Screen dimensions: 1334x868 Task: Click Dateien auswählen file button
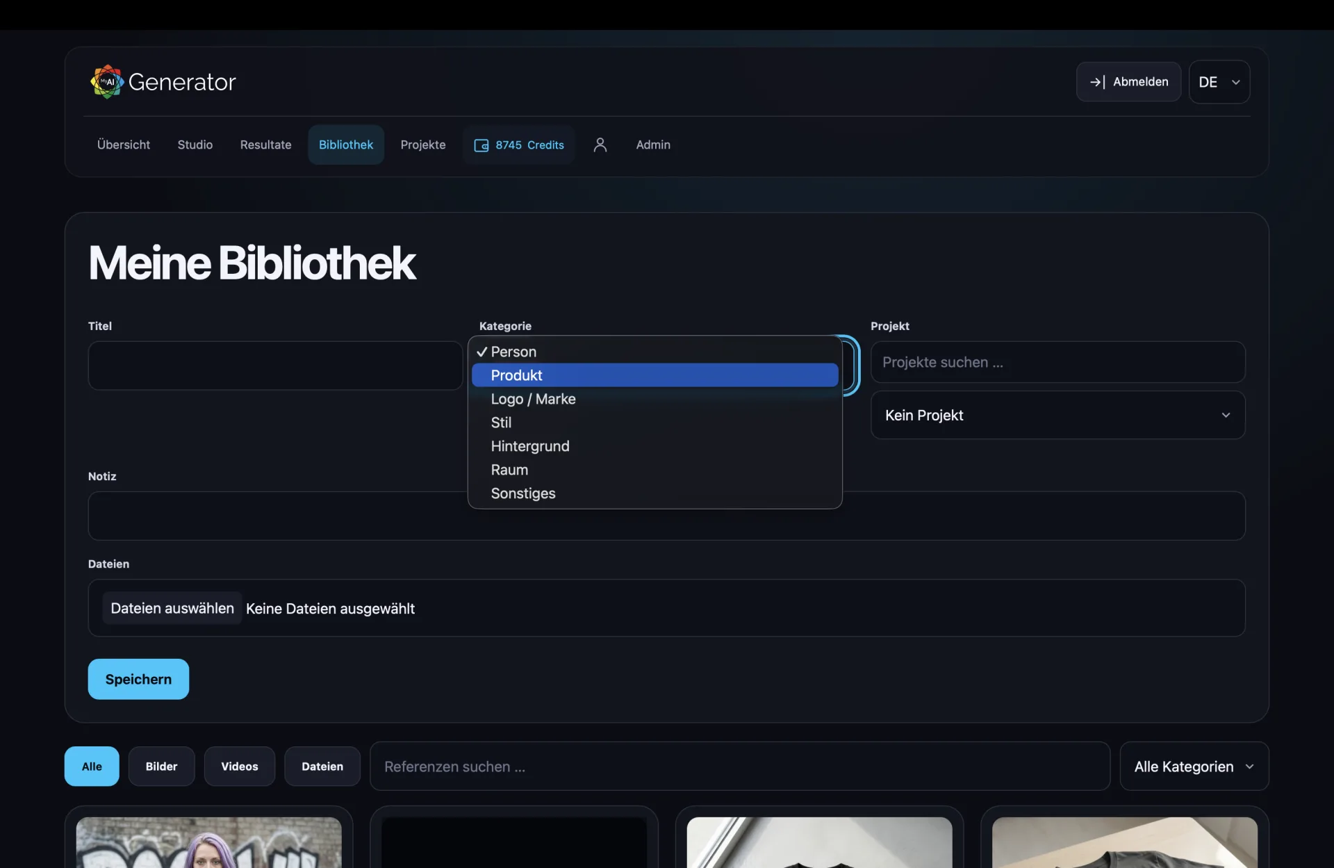pos(172,608)
